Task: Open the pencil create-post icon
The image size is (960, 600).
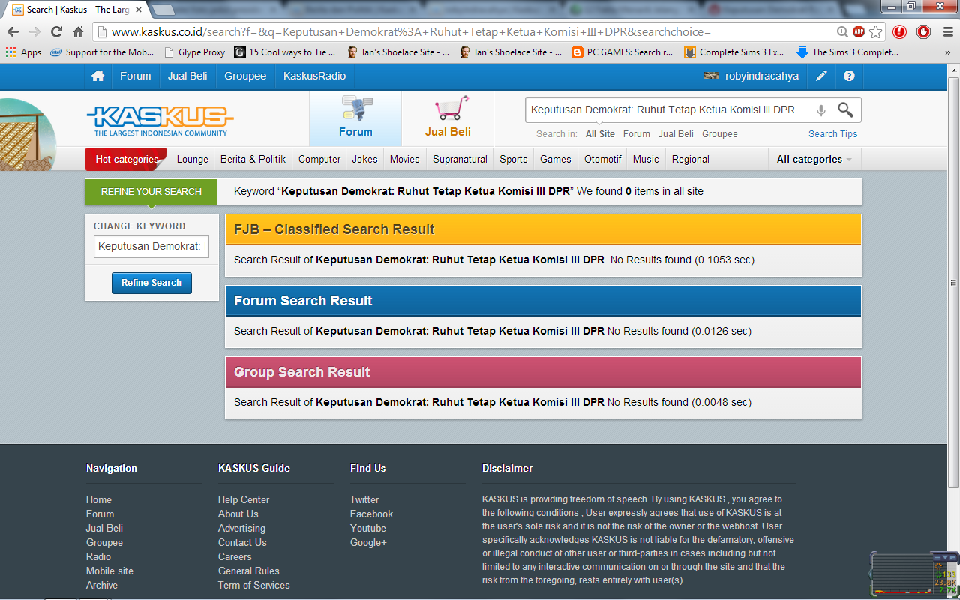Action: (x=822, y=76)
